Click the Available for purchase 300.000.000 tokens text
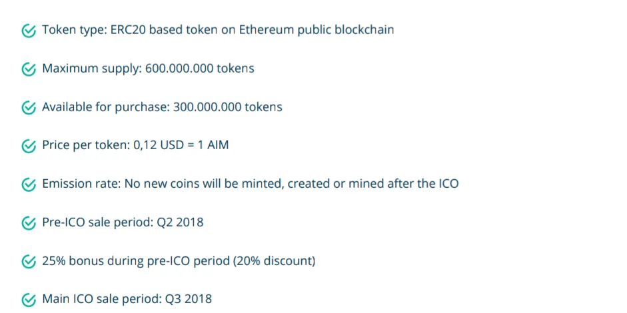Viewport: 627px width, 313px height. click(x=162, y=107)
